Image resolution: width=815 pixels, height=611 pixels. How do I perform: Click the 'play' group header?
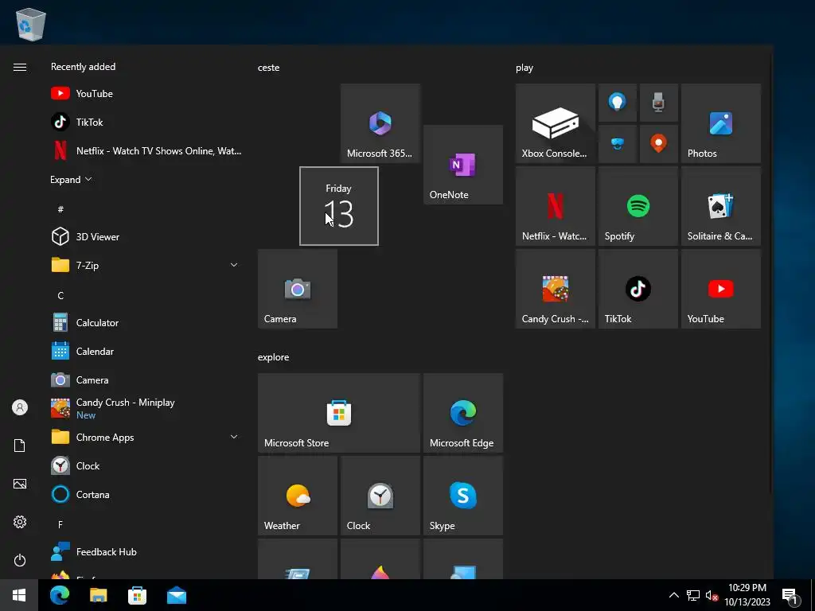coord(524,68)
